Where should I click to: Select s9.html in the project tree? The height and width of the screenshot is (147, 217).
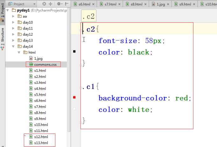[x=38, y=119]
